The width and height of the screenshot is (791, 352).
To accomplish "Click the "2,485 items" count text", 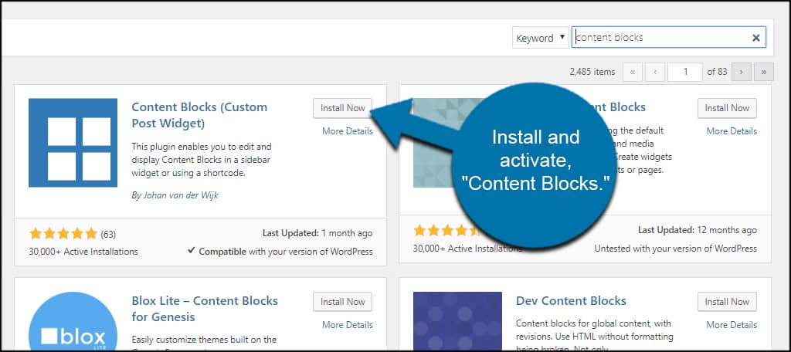I will [x=592, y=72].
